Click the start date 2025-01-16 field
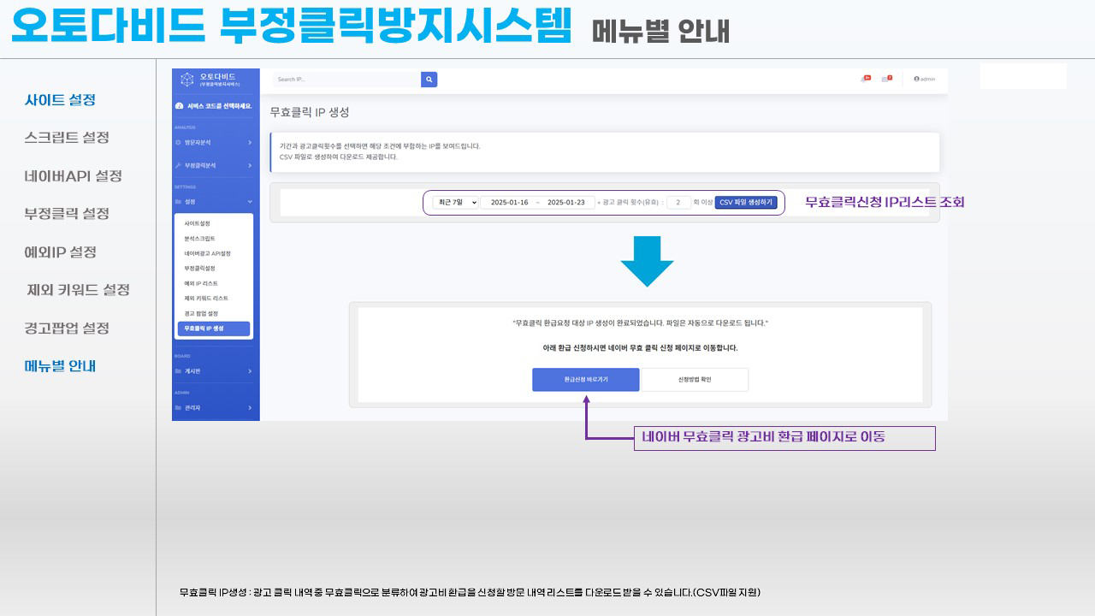This screenshot has width=1095, height=616. point(509,203)
